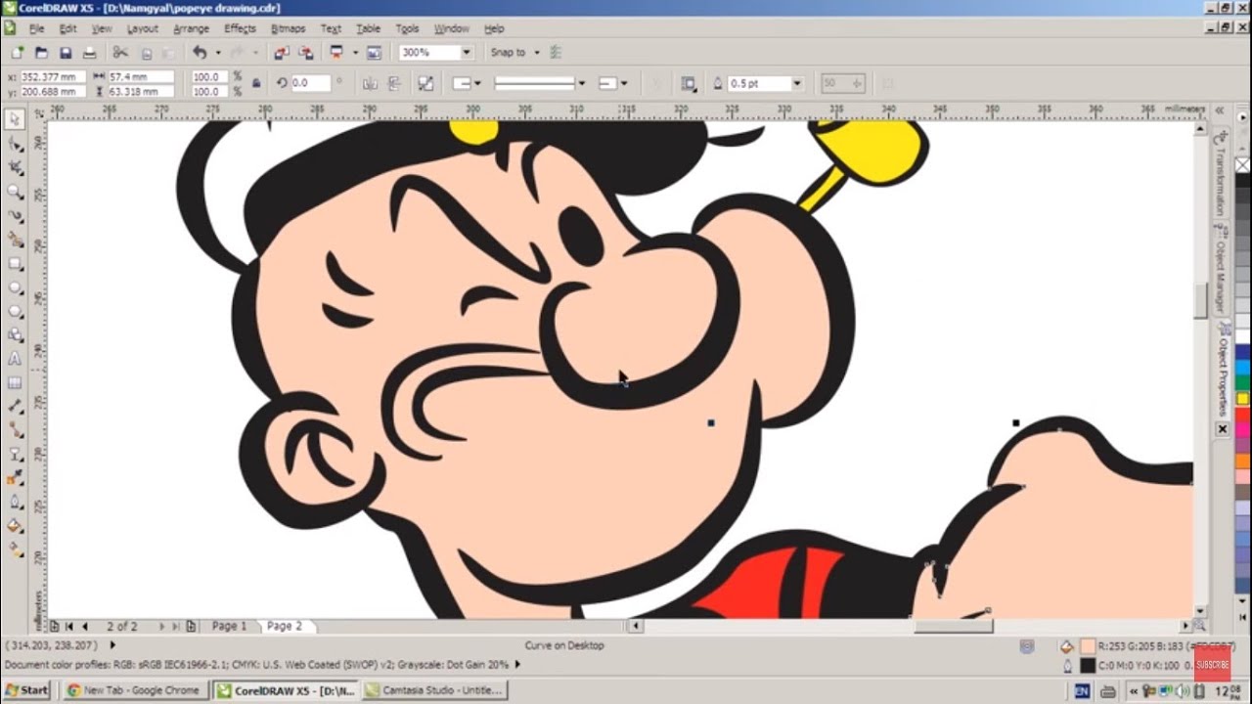1252x704 pixels.
Task: Select the Text tool
Action: click(15, 359)
